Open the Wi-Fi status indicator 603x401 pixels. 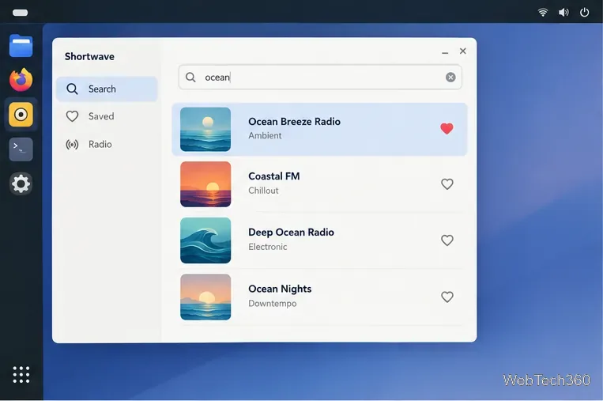(x=543, y=13)
